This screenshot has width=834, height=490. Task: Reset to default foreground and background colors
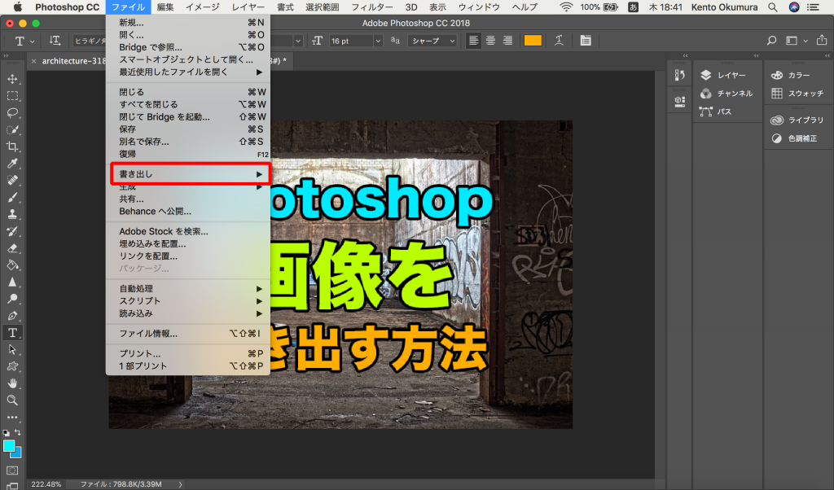pos(6,432)
